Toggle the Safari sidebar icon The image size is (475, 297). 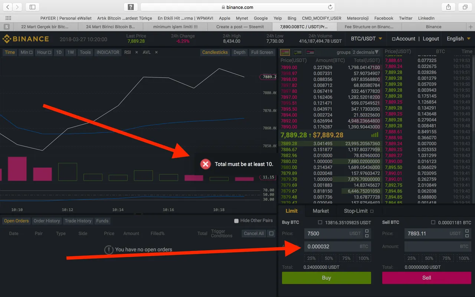click(x=33, y=7)
